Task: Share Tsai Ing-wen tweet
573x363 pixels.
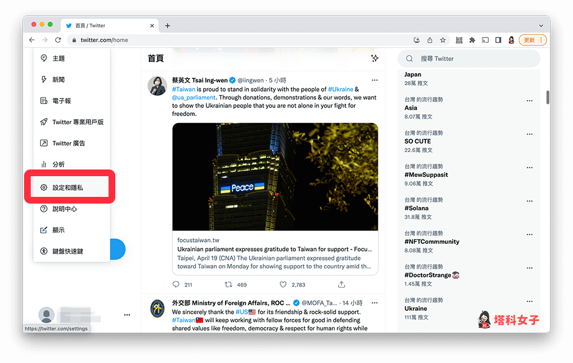Action: tap(341, 285)
